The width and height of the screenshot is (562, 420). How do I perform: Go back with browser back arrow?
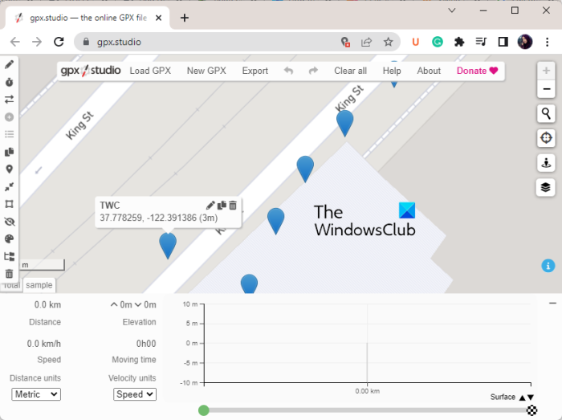click(15, 42)
